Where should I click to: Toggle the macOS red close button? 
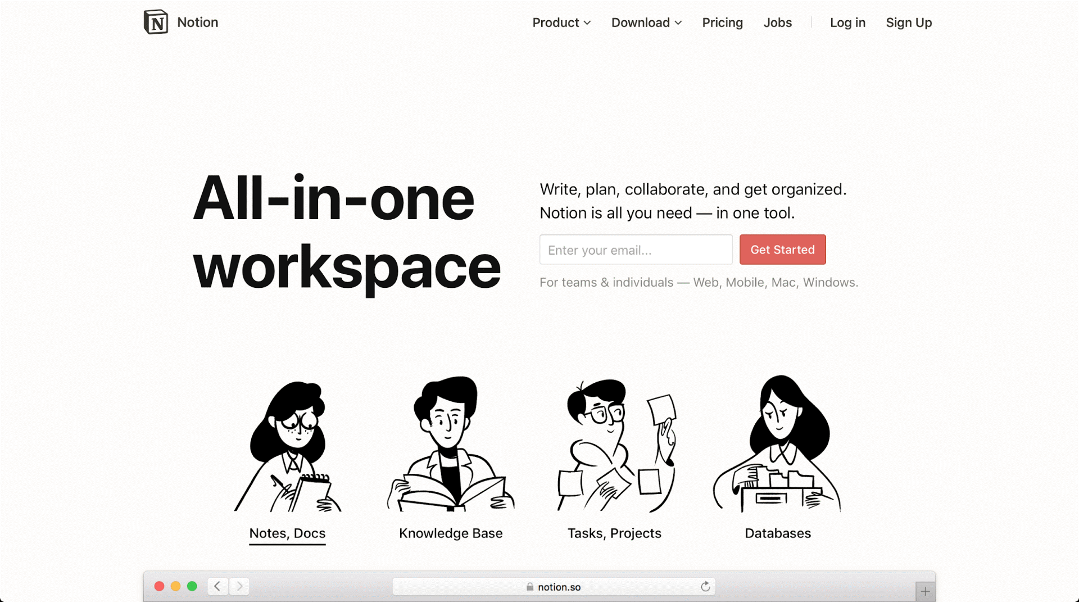point(160,586)
